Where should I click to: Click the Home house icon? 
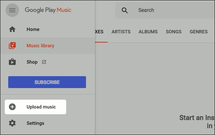(12, 29)
